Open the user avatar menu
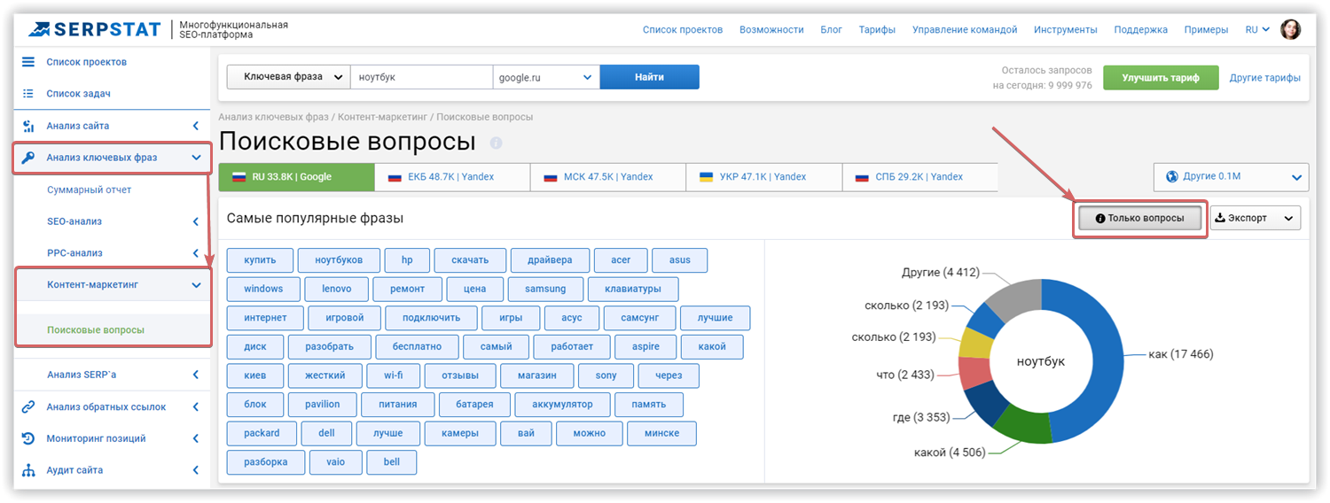 pyautogui.click(x=1291, y=29)
